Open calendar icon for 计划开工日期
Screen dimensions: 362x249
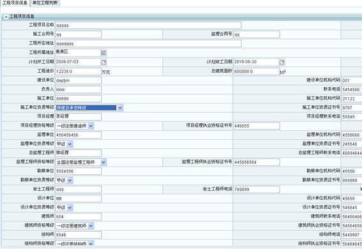pos(104,62)
